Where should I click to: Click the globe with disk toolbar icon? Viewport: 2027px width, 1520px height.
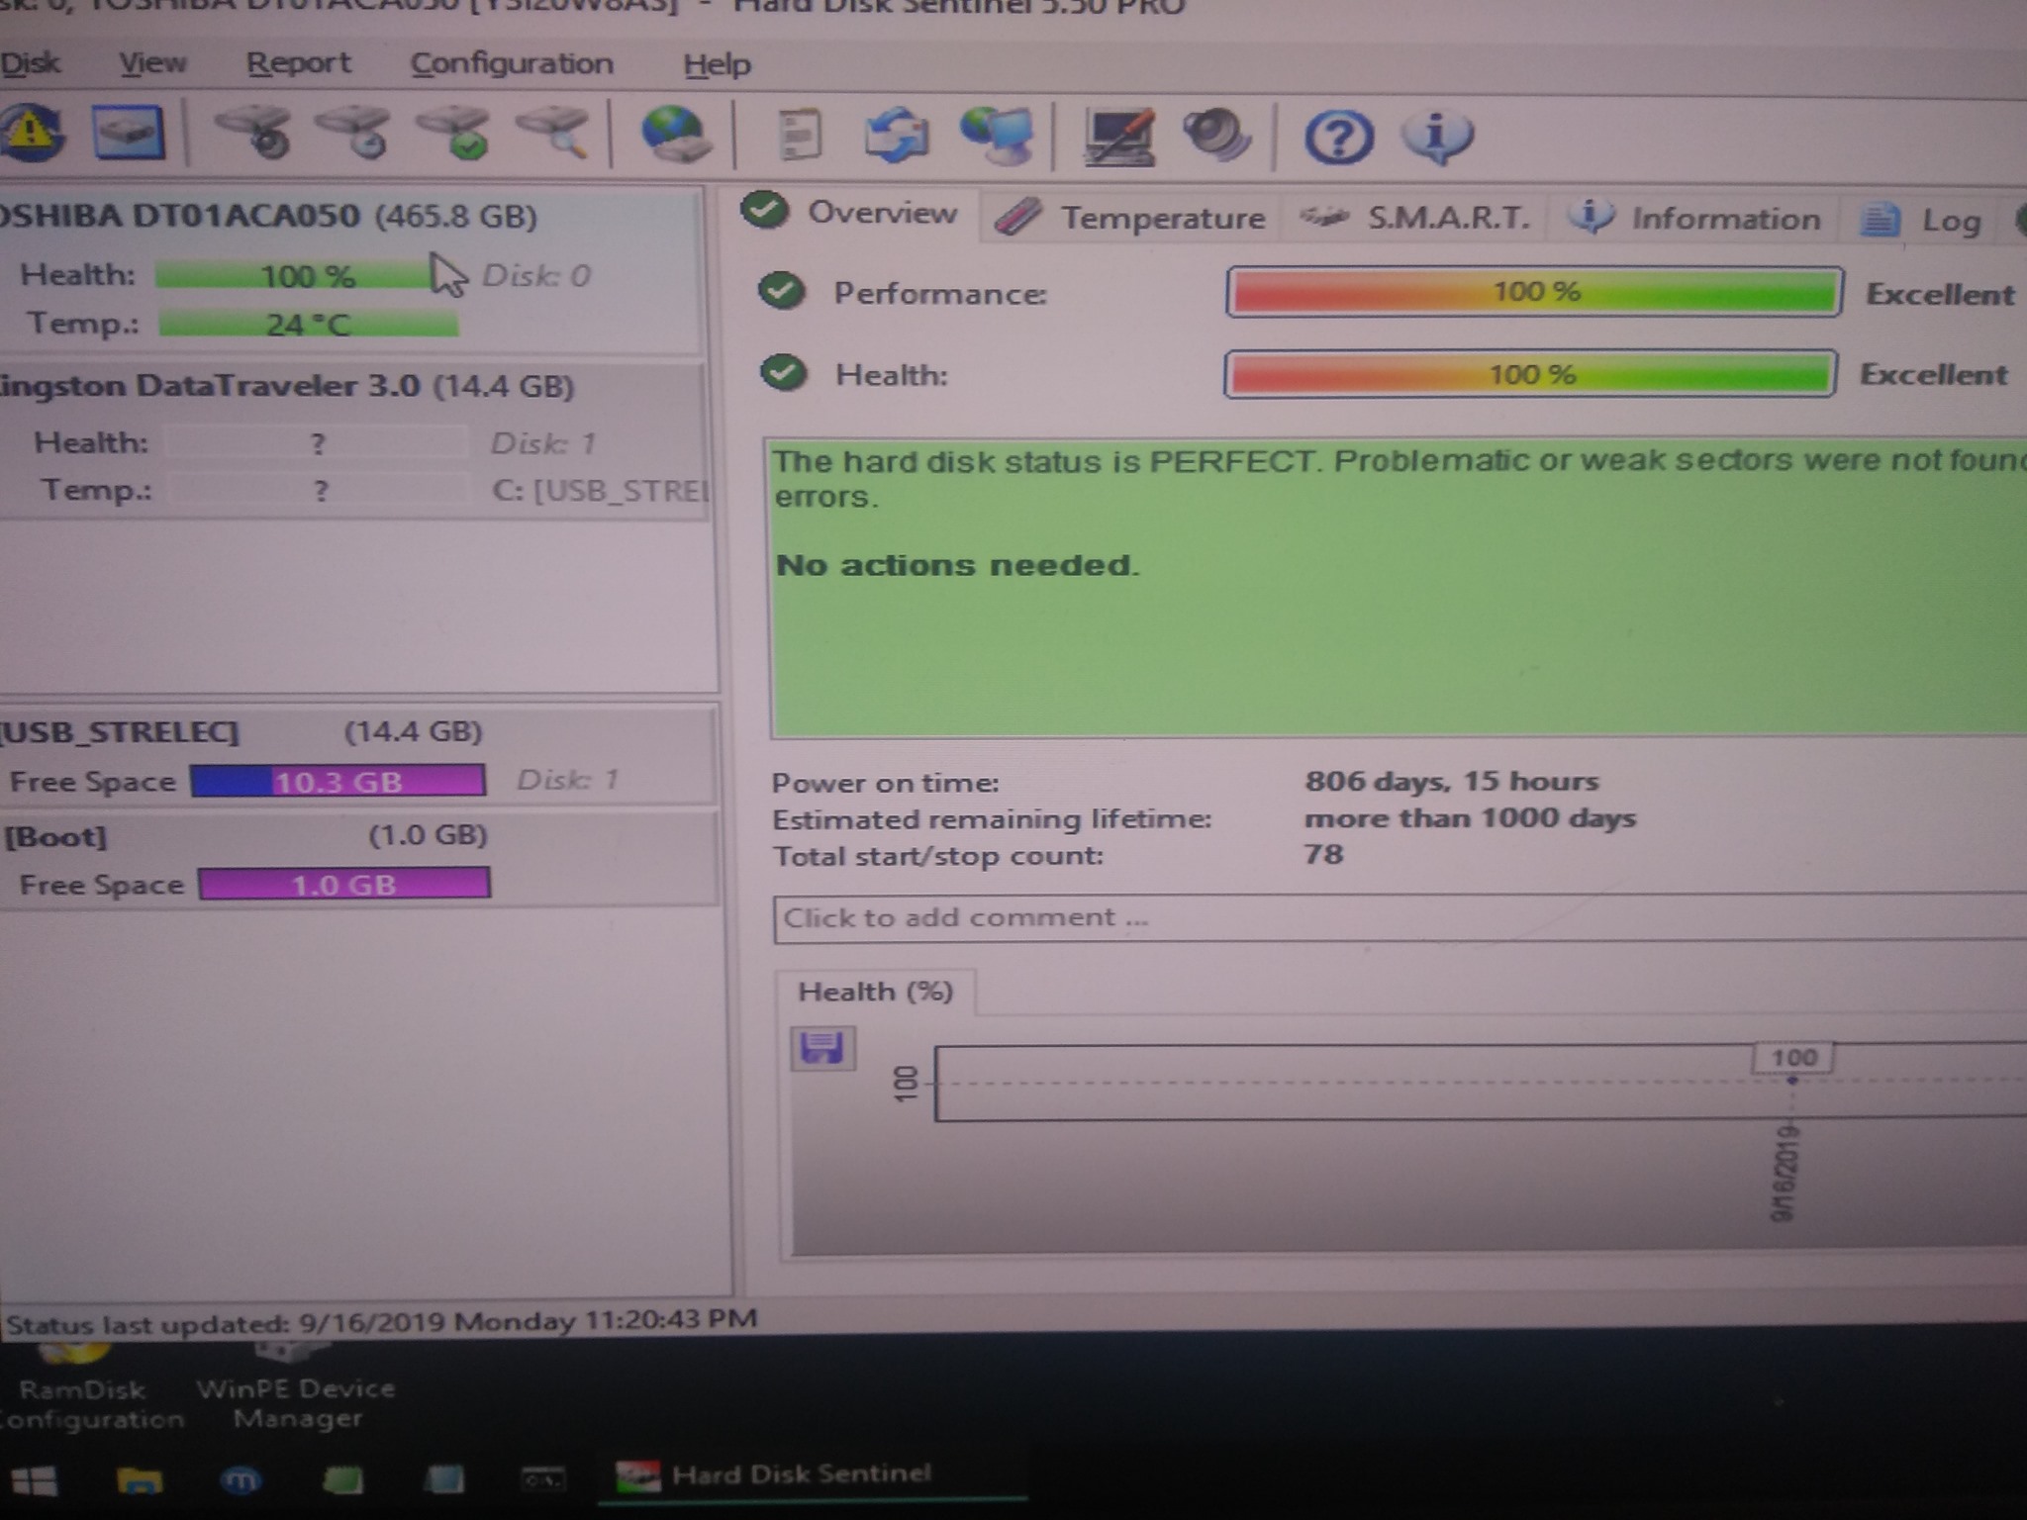pos(675,135)
